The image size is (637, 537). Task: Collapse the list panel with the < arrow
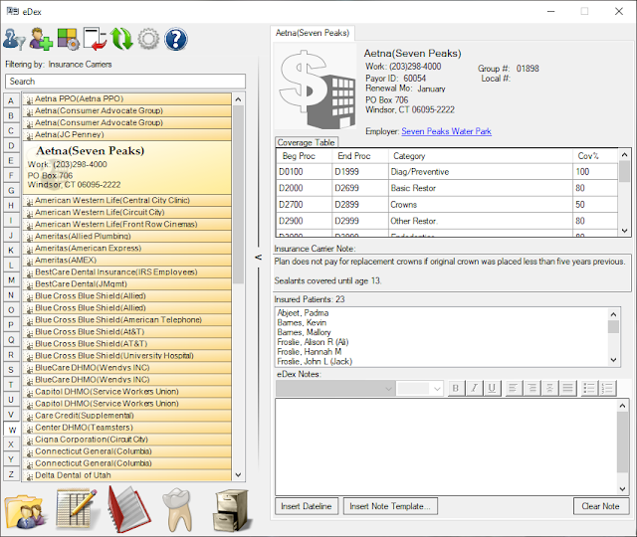(x=258, y=258)
